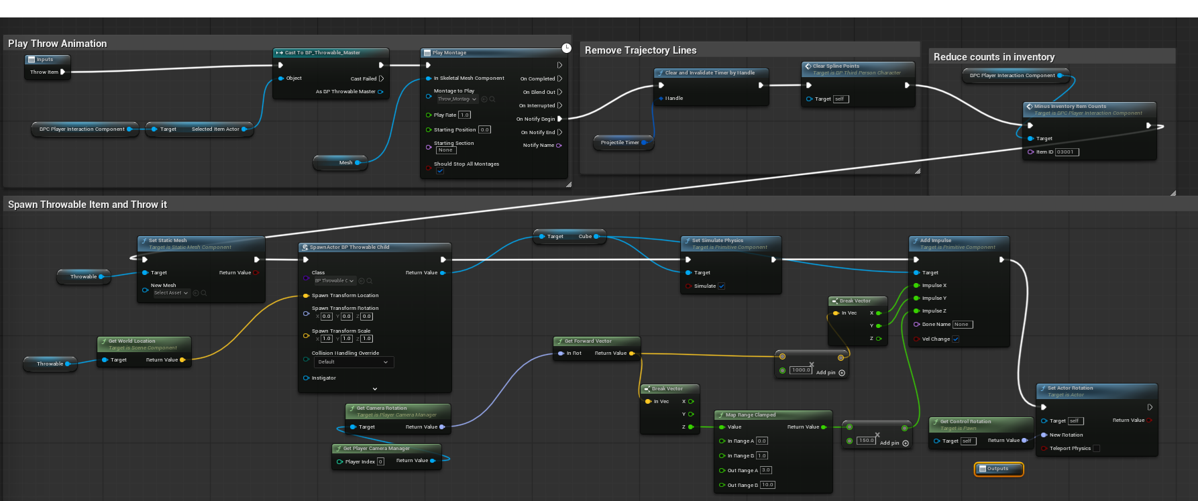The width and height of the screenshot is (1198, 501).
Task: Click Out Range B 10.0 value field
Action: tap(768, 485)
